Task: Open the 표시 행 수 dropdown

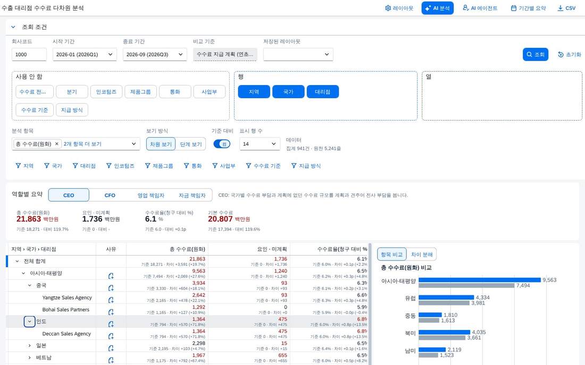Action: 260,144
